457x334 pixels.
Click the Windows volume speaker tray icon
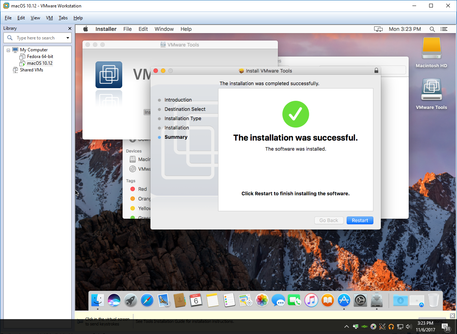click(409, 327)
